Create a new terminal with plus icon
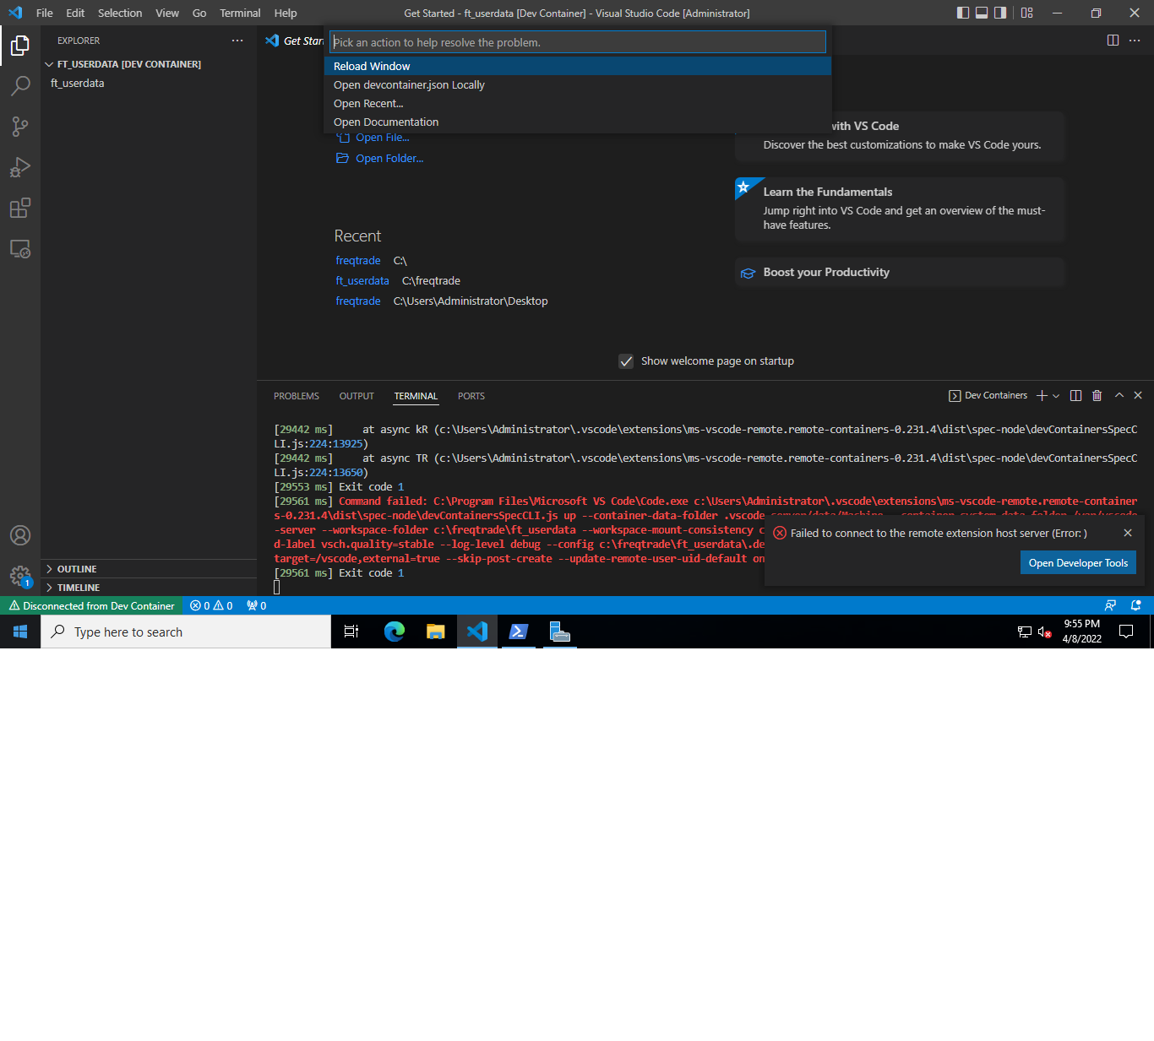Image resolution: width=1154 pixels, height=1041 pixels. [1042, 395]
